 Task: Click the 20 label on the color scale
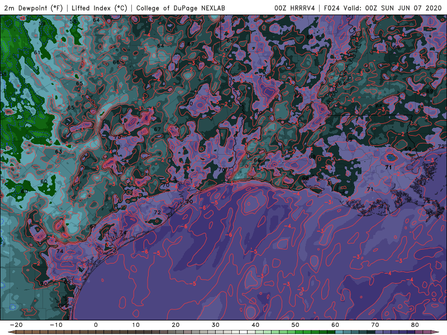[x=175, y=325]
